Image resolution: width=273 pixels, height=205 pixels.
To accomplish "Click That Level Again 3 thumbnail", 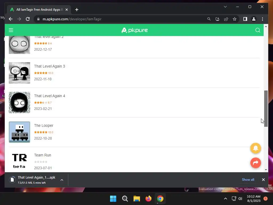I will pos(19,73).
